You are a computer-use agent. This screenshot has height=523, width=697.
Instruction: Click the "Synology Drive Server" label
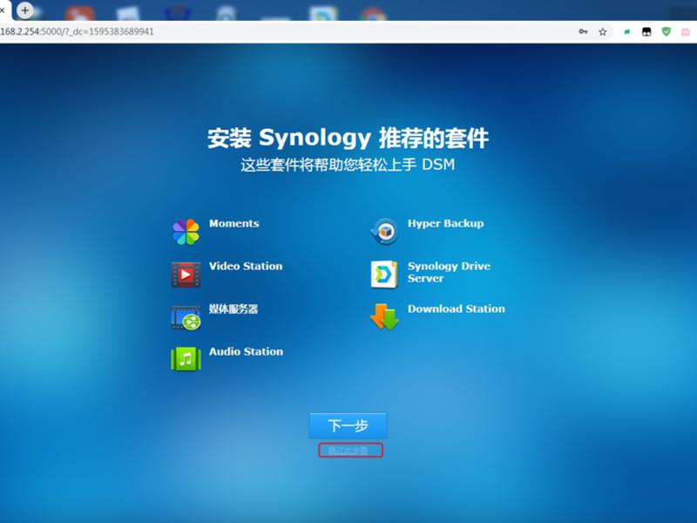click(x=449, y=272)
